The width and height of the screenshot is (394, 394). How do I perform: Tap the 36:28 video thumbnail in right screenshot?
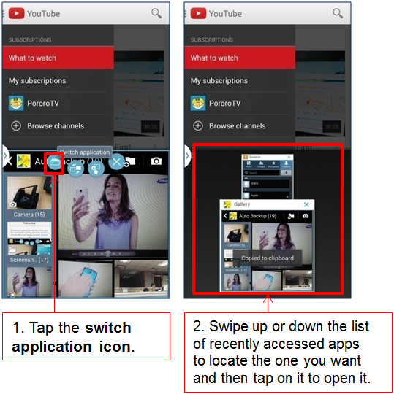tap(320, 93)
